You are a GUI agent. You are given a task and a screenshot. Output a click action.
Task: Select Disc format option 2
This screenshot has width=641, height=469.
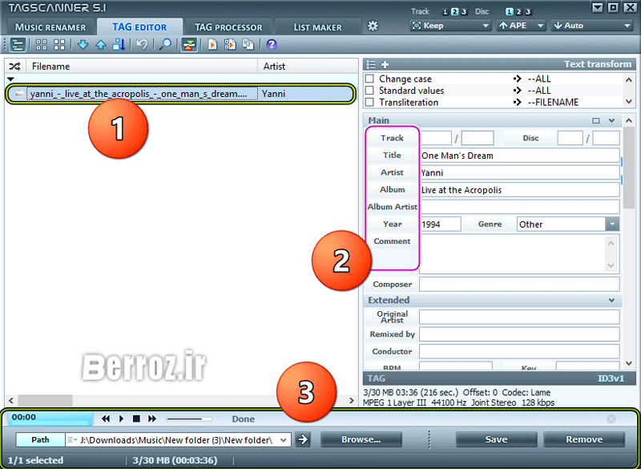click(x=518, y=12)
